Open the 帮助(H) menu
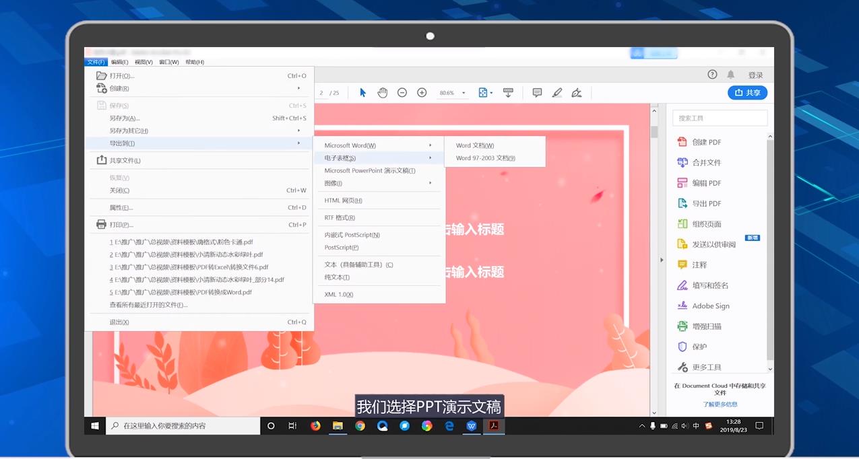This screenshot has height=459, width=859. pyautogui.click(x=195, y=62)
